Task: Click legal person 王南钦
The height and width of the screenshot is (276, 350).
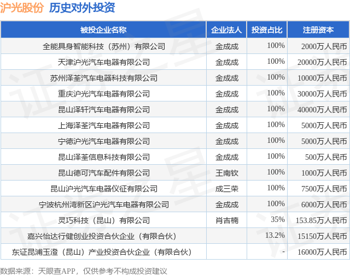Action: (227, 173)
